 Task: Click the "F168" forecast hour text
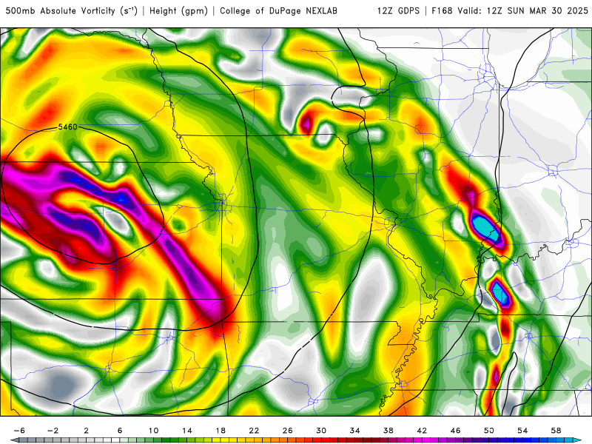(442, 11)
